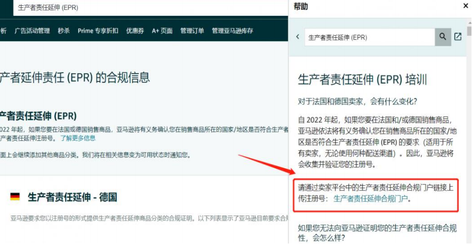Click the main search field at top
This screenshot has height=244, width=472.
click(x=150, y=8)
